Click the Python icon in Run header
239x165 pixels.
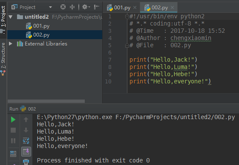coord(23,108)
